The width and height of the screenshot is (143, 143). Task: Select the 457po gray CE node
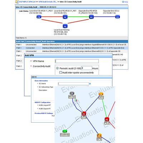(72, 93)
